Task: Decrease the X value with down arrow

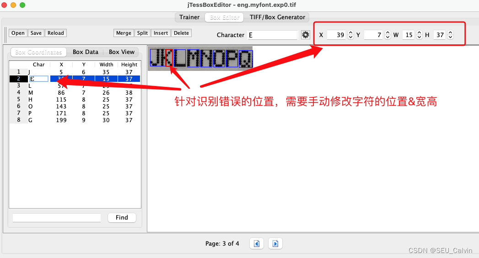Action: (x=351, y=37)
